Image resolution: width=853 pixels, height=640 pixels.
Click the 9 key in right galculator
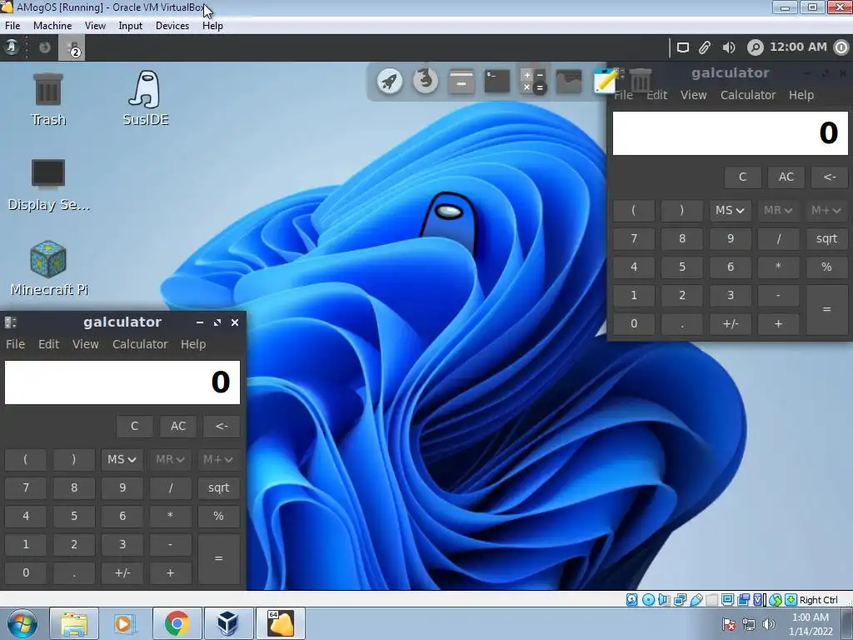click(x=730, y=238)
